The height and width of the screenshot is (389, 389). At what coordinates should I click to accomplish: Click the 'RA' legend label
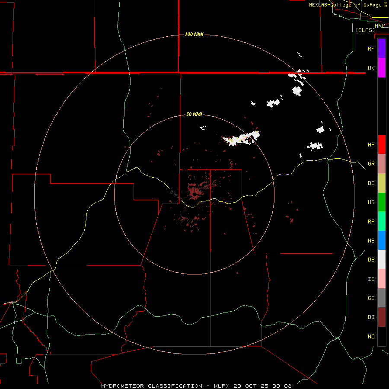[371, 221]
